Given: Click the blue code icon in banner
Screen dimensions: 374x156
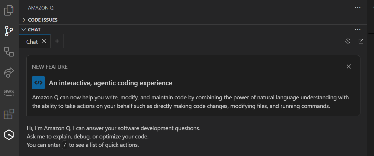Looking at the screenshot, I should click(38, 83).
